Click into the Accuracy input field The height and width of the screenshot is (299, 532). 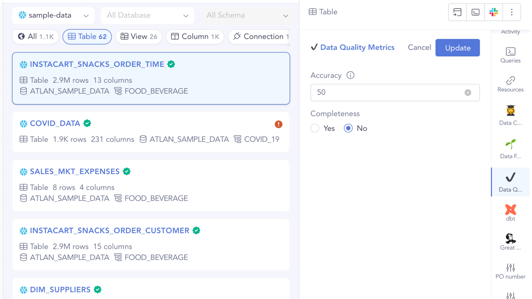[395, 92]
